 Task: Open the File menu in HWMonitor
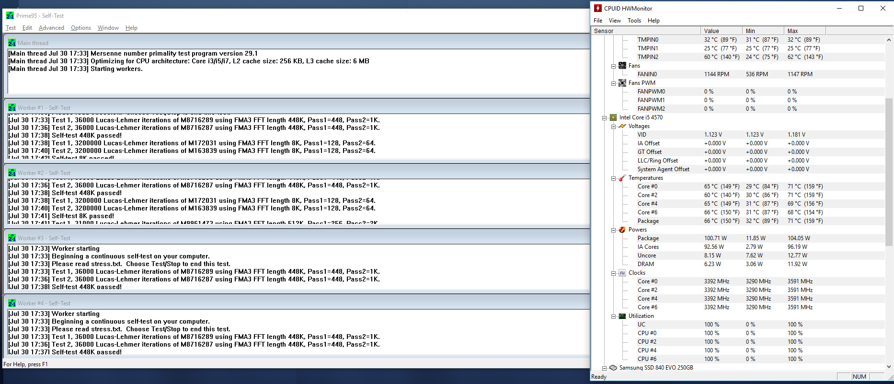point(598,21)
